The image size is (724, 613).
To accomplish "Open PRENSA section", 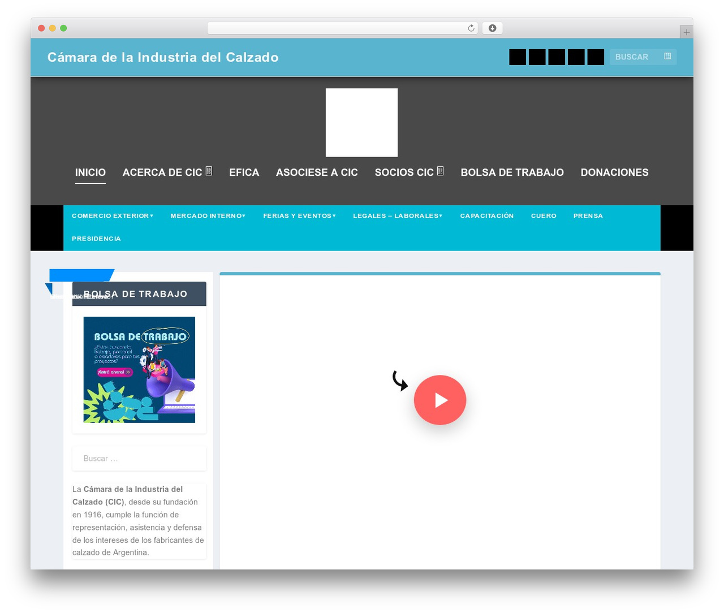I will click(588, 216).
